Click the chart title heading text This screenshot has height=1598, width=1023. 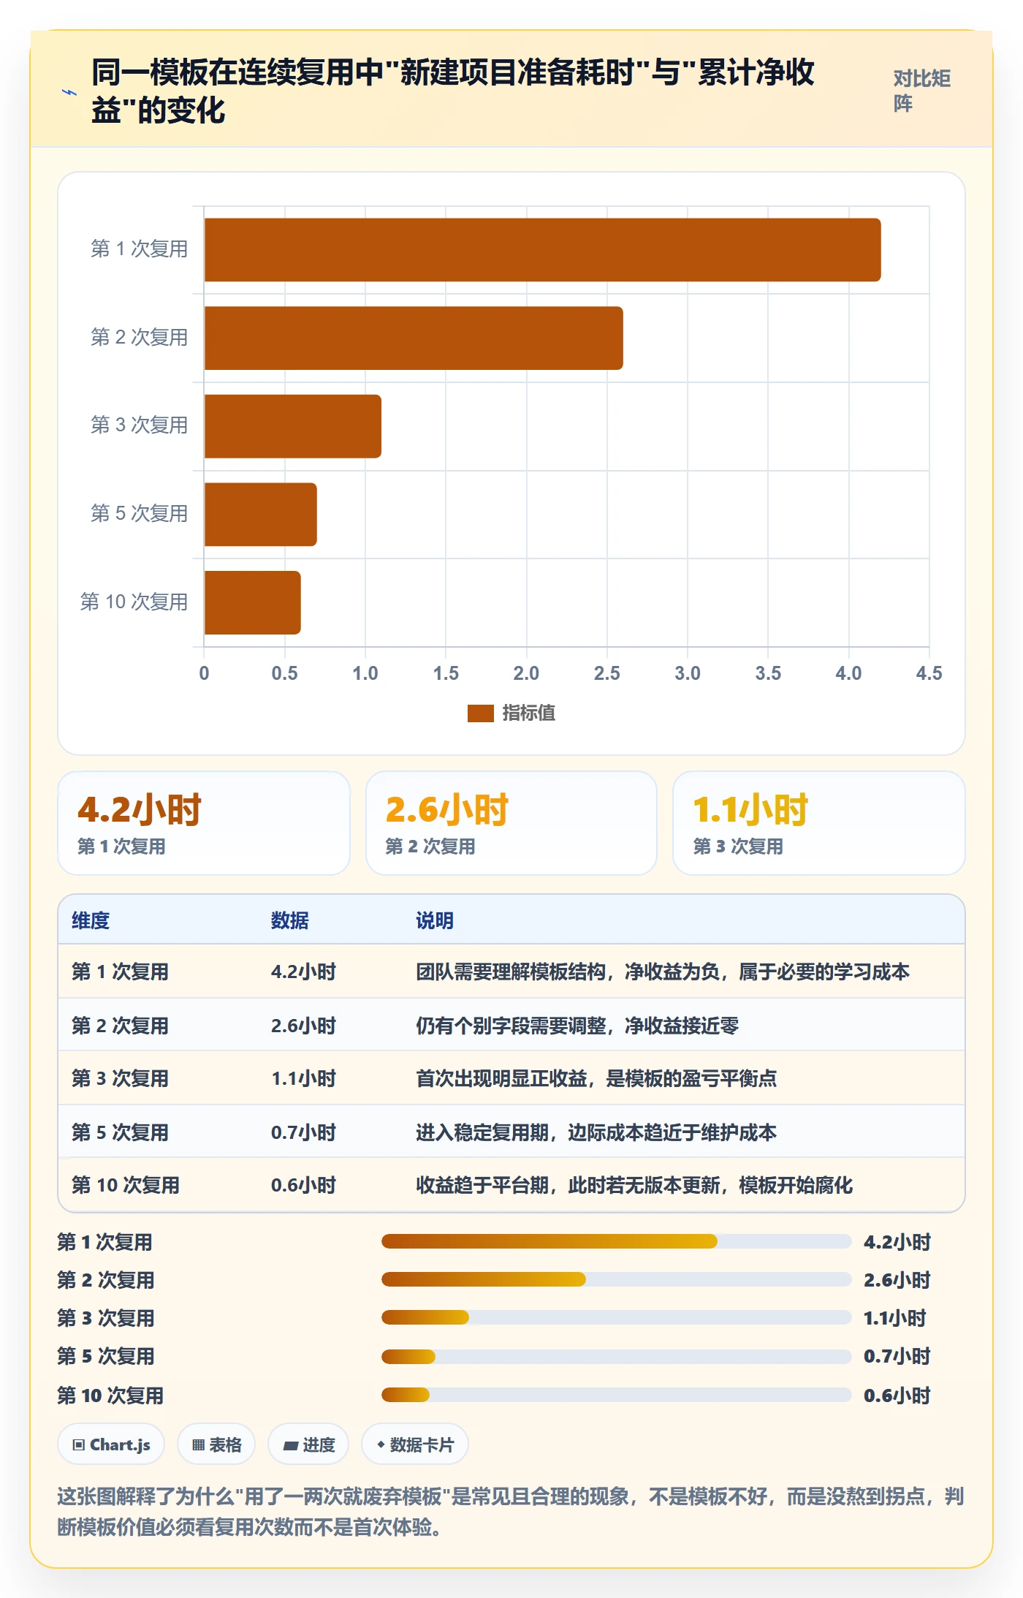pos(453,91)
